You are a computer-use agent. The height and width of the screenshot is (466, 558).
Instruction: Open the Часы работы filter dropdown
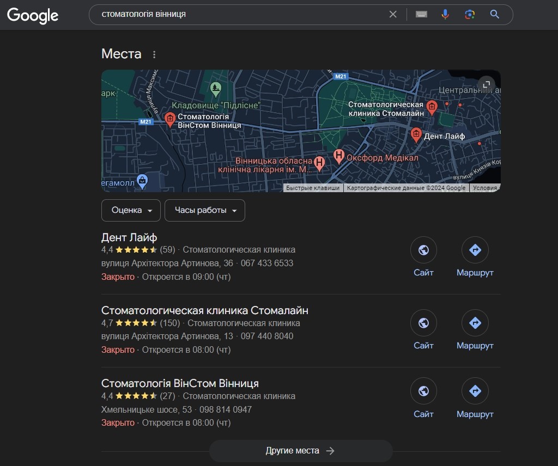click(205, 211)
